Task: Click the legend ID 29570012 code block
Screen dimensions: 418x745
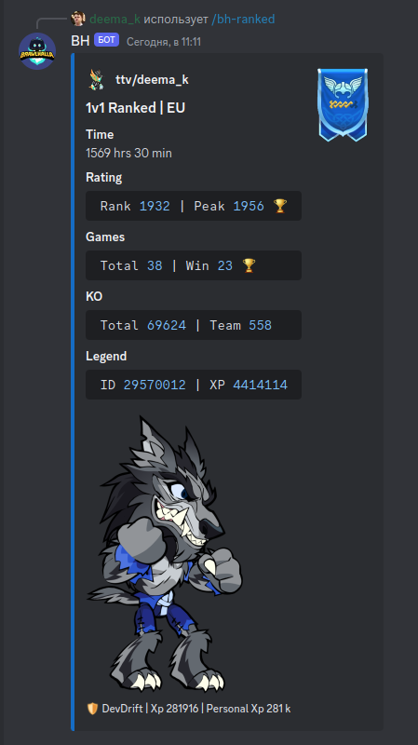Action: point(194,385)
